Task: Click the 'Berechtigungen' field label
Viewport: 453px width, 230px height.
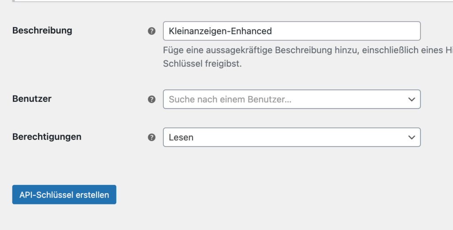Action: pyautogui.click(x=47, y=137)
